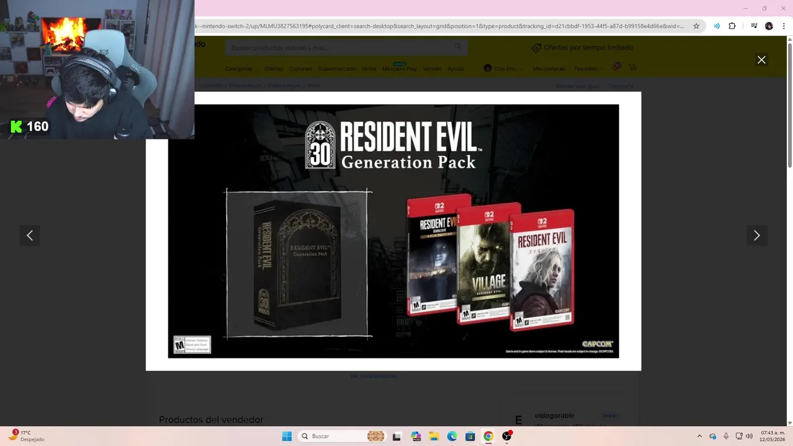Open Microsoft Edge from the taskbar

[452, 436]
